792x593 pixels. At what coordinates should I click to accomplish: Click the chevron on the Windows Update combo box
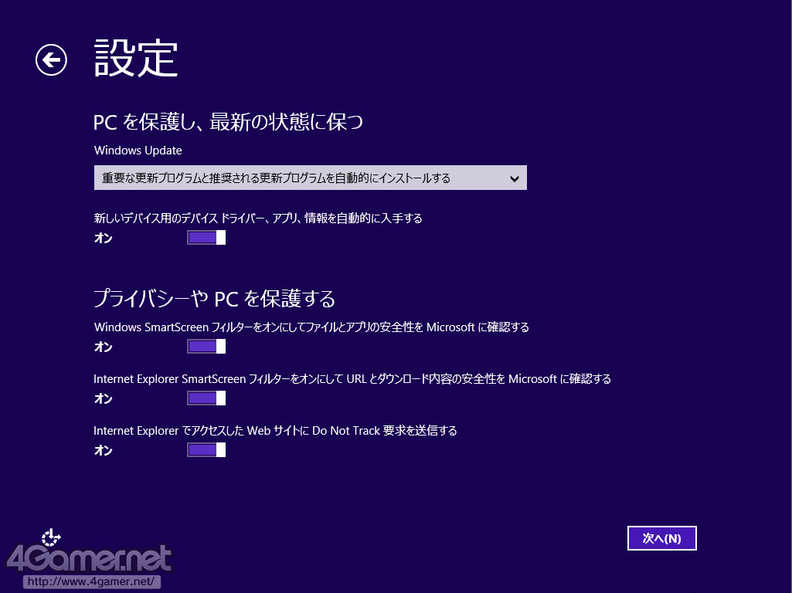click(514, 178)
